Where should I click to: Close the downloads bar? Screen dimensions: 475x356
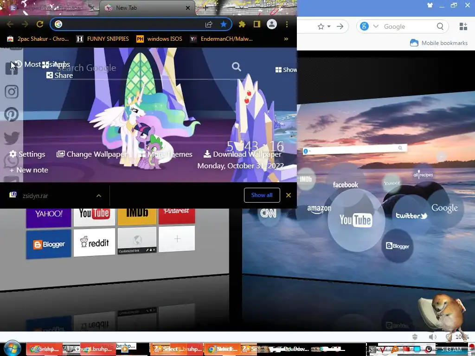(x=289, y=195)
